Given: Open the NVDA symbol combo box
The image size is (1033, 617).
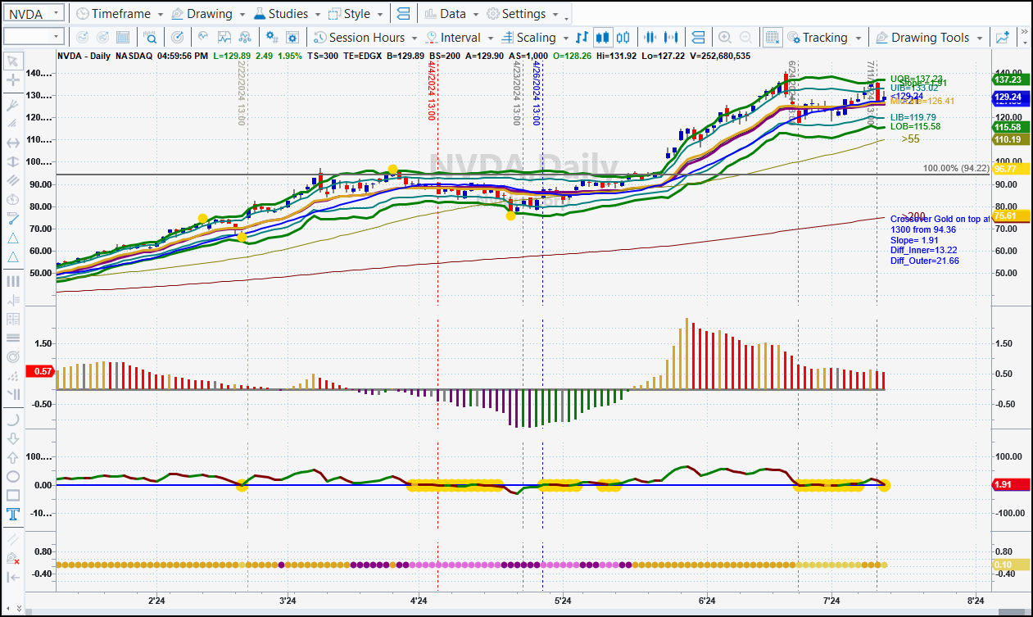Looking at the screenshot, I should pyautogui.click(x=34, y=13).
